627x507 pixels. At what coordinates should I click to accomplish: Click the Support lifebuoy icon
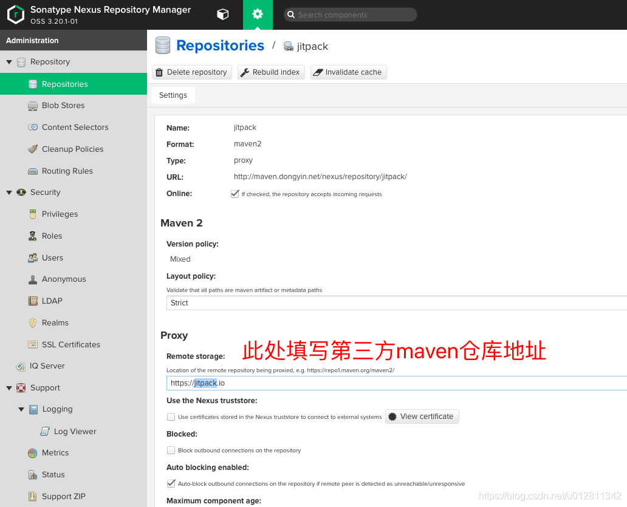point(21,388)
